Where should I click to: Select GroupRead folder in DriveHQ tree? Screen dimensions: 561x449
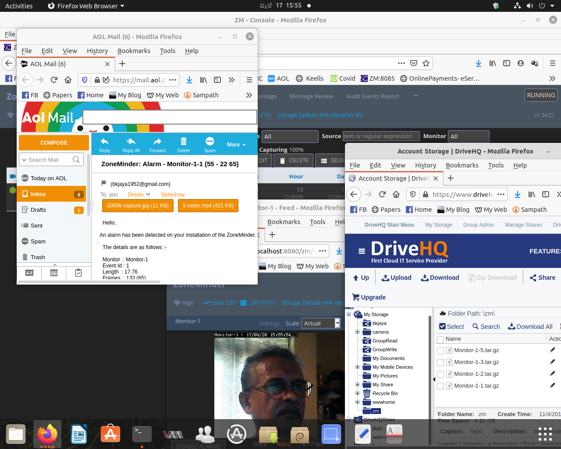(x=385, y=341)
